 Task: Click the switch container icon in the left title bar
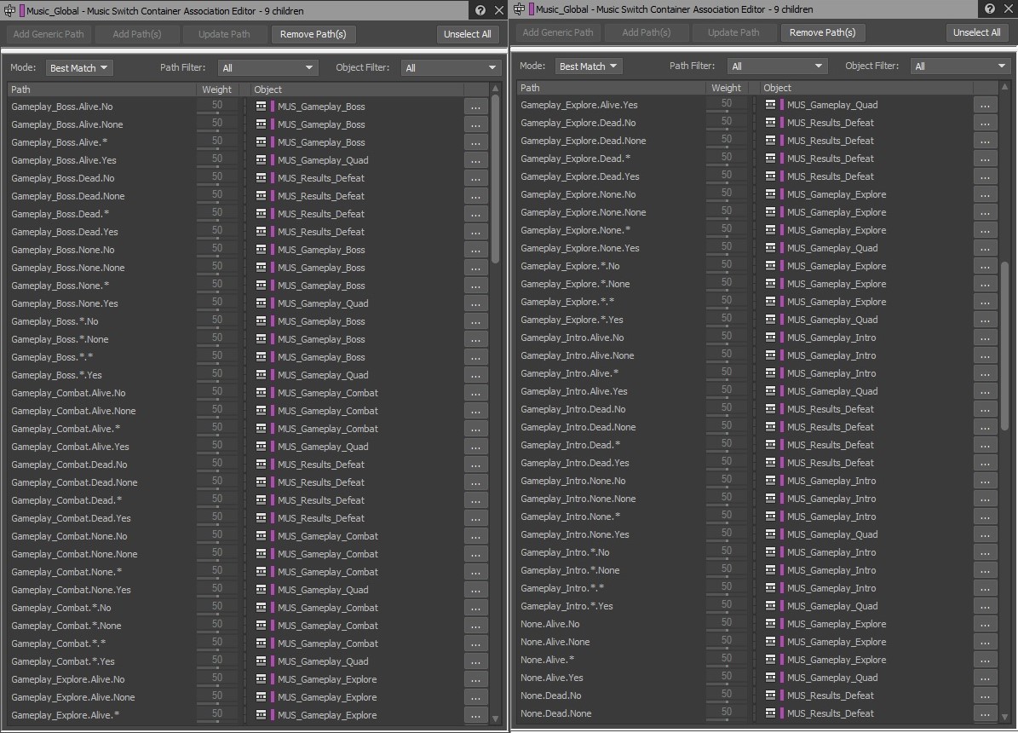click(x=9, y=11)
